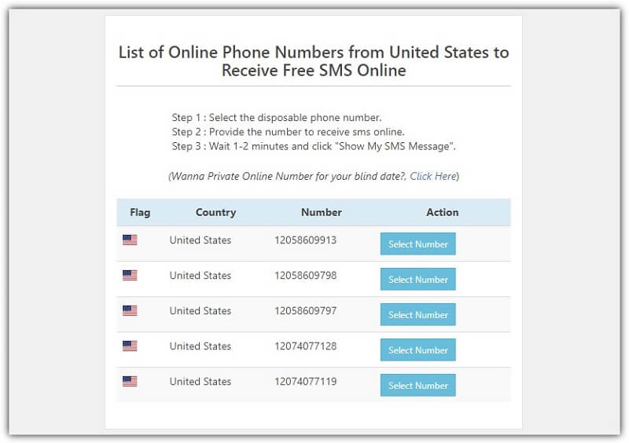Click the US flag beside 12058609797
Image resolution: width=629 pixels, height=443 pixels.
pos(130,310)
